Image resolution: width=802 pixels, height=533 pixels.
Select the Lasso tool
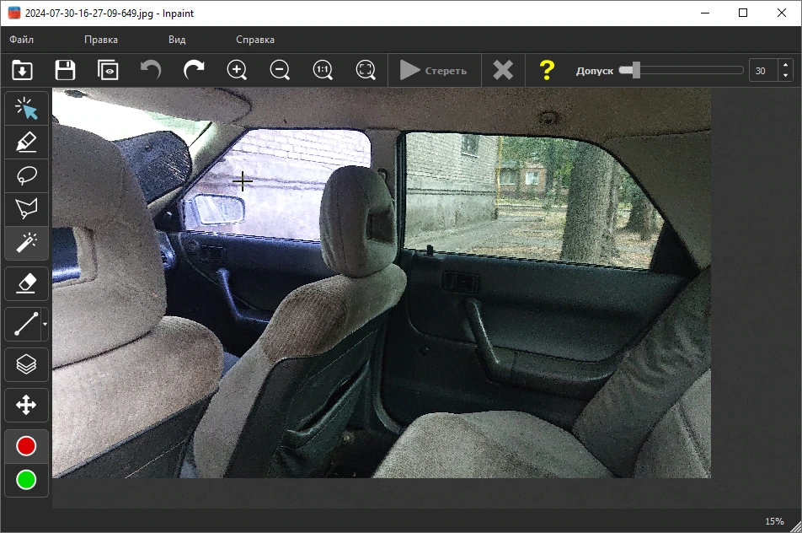(27, 175)
